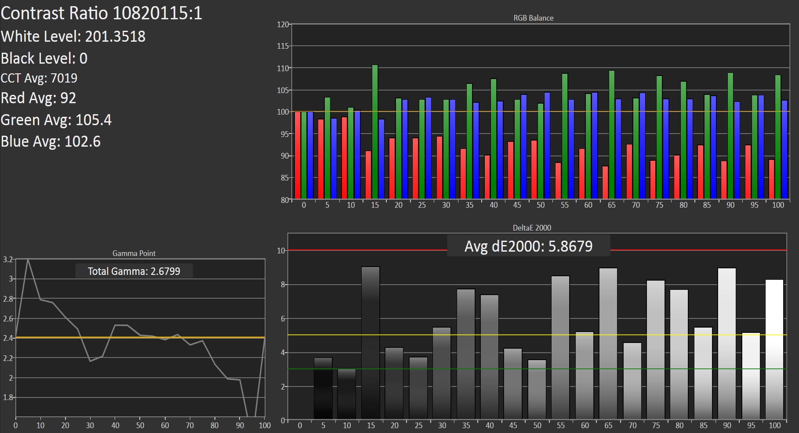
Task: Click the DeltaE 2000 chart title
Action: click(532, 228)
